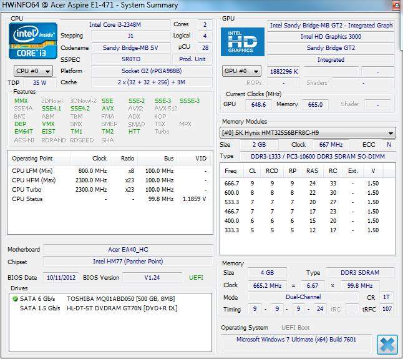Click the MMX feature label
This screenshot has height=359, width=403.
[x=21, y=101]
